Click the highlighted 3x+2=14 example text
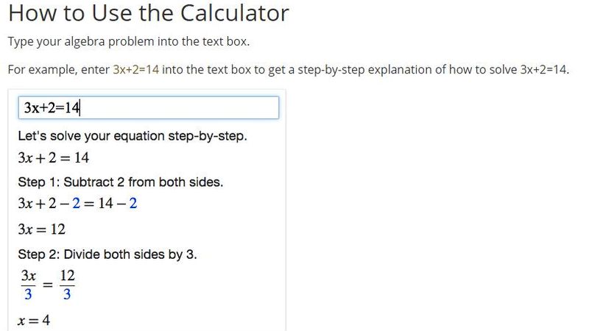 (x=135, y=69)
